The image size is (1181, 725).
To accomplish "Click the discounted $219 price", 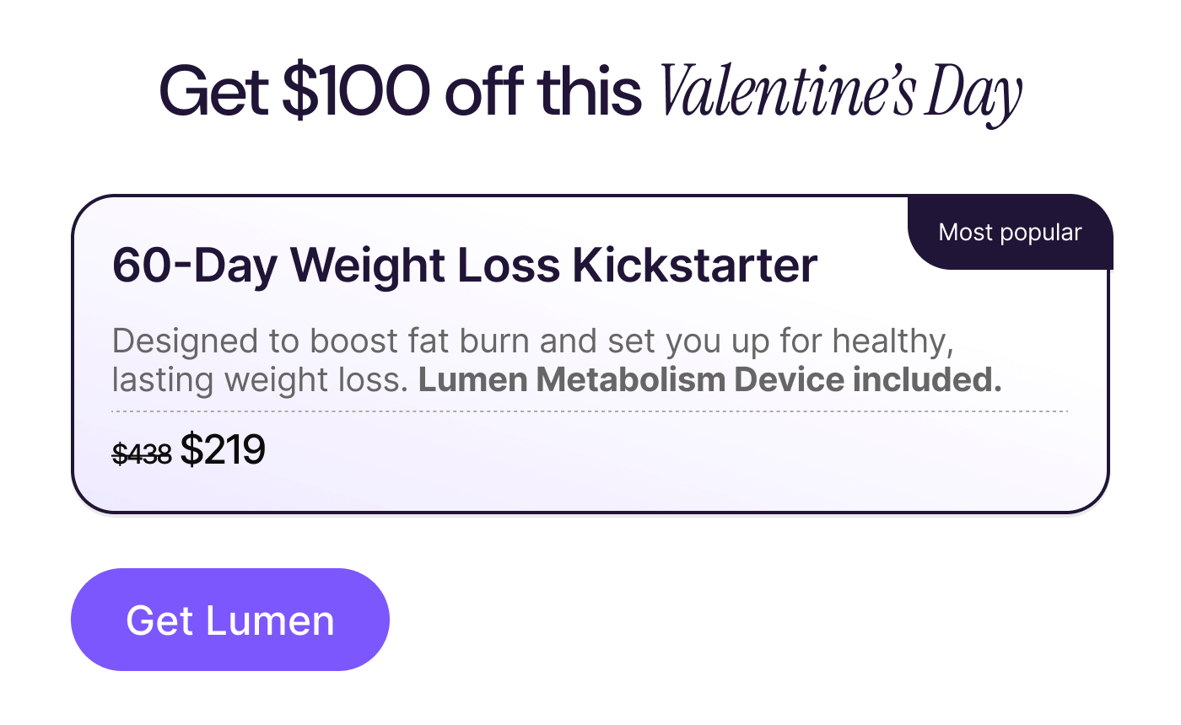I will (223, 450).
